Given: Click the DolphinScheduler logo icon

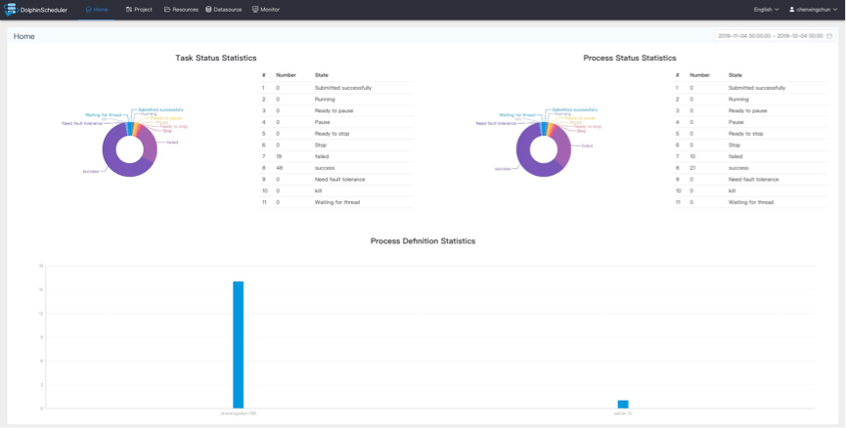Looking at the screenshot, I should click(x=11, y=10).
